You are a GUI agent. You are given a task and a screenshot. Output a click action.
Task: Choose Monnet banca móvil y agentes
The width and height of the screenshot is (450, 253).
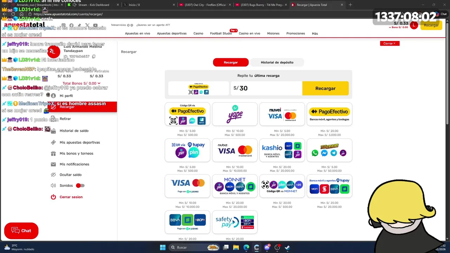coord(235,186)
